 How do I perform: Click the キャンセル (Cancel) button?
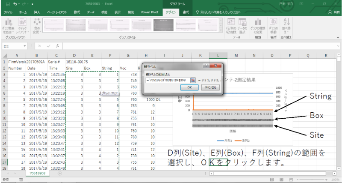(209, 87)
